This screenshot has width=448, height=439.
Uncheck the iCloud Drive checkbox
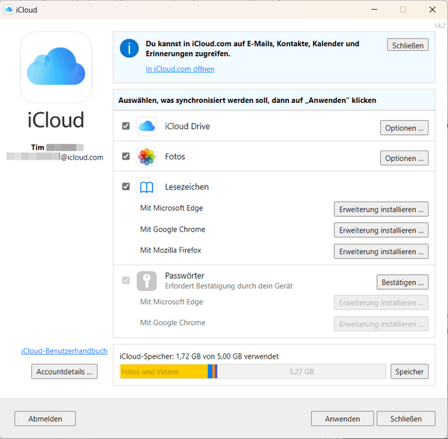[125, 126]
